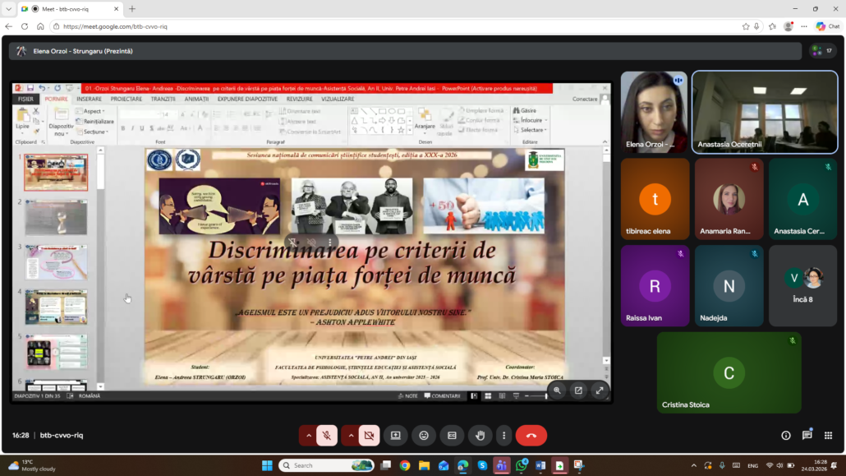Unpin the presentation via overlay pin icon
846x476 pixels.
(x=292, y=242)
